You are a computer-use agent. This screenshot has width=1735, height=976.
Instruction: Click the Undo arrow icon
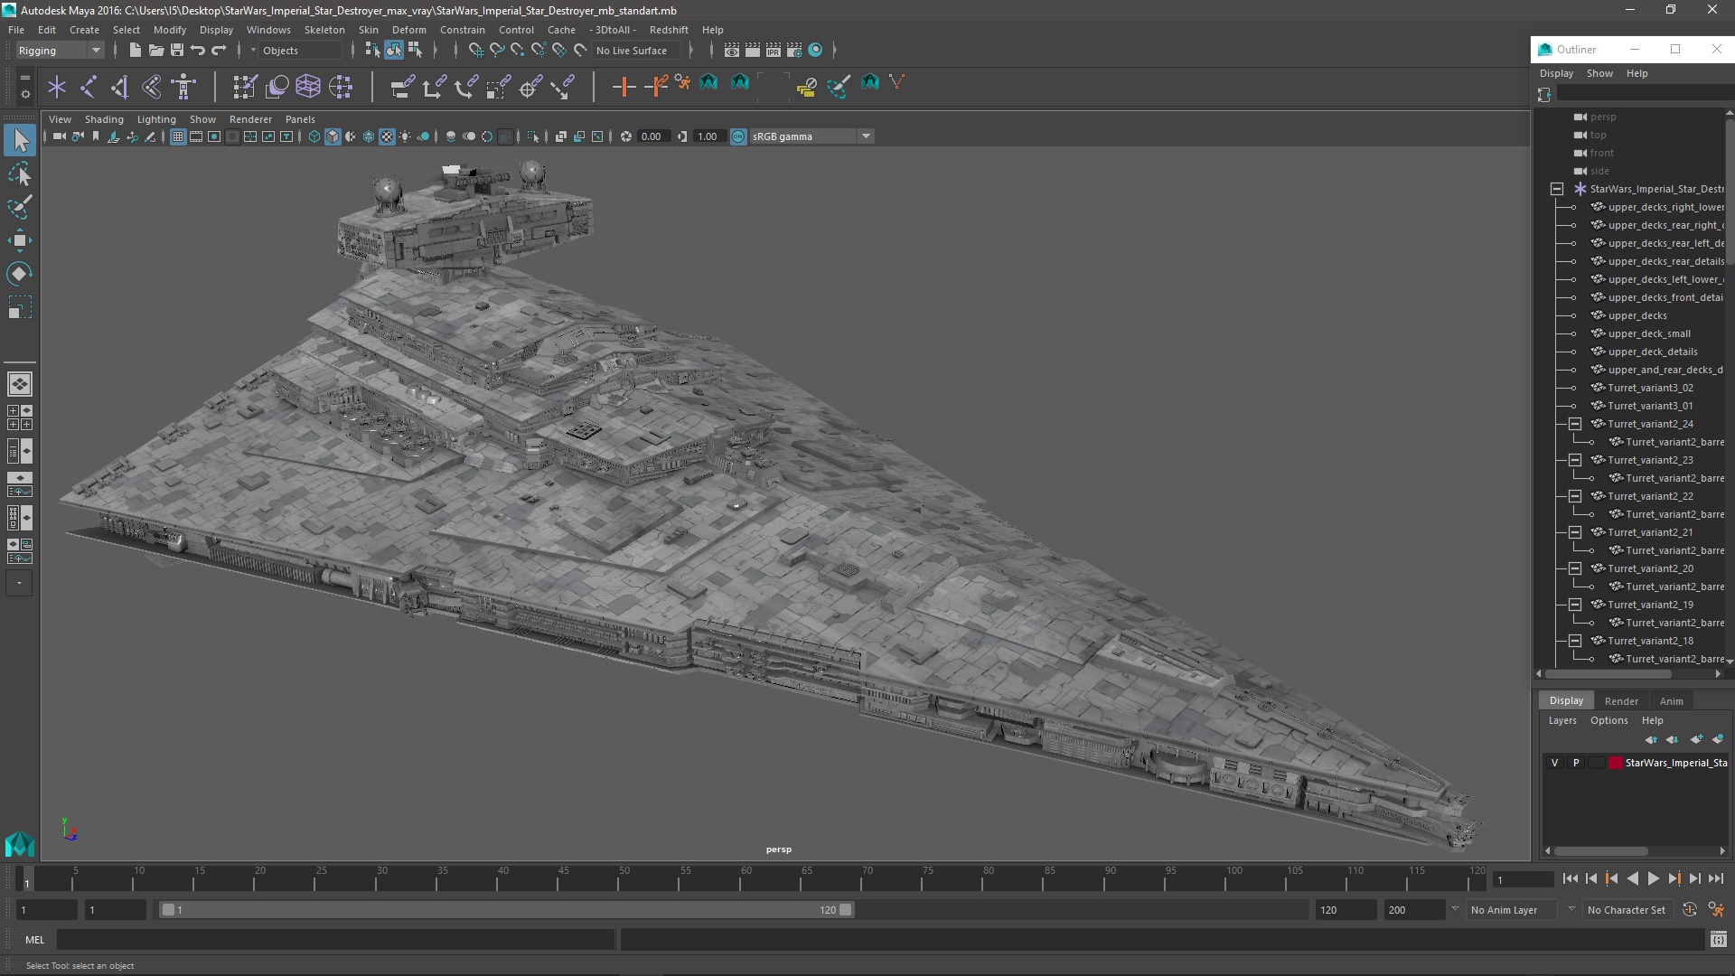198,51
